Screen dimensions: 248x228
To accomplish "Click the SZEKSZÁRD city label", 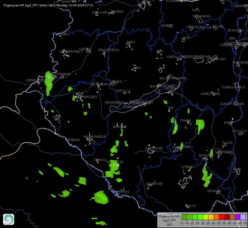I will tap(224, 152).
